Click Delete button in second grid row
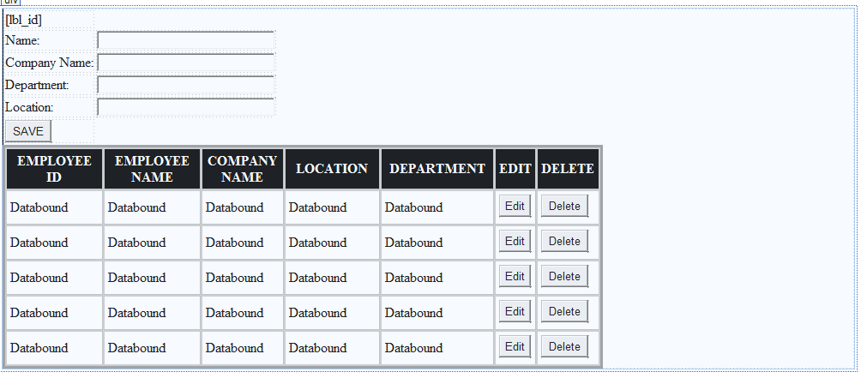This screenshot has width=861, height=378. click(x=564, y=242)
